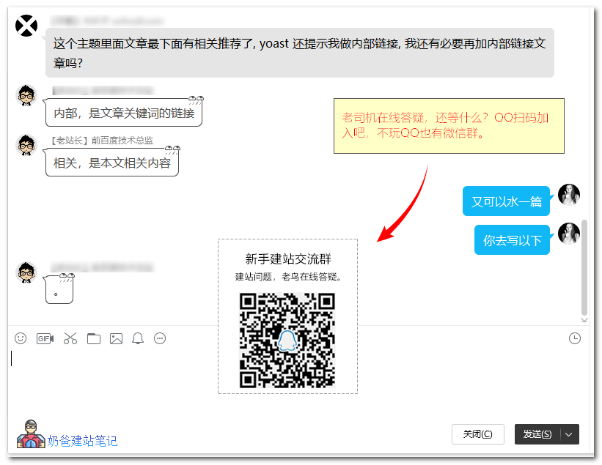The width and height of the screenshot is (602, 465).
Task: Open the 奶爸建站笔记 link
Action: click(82, 441)
